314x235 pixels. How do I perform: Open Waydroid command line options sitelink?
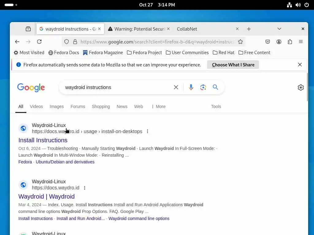(139, 218)
